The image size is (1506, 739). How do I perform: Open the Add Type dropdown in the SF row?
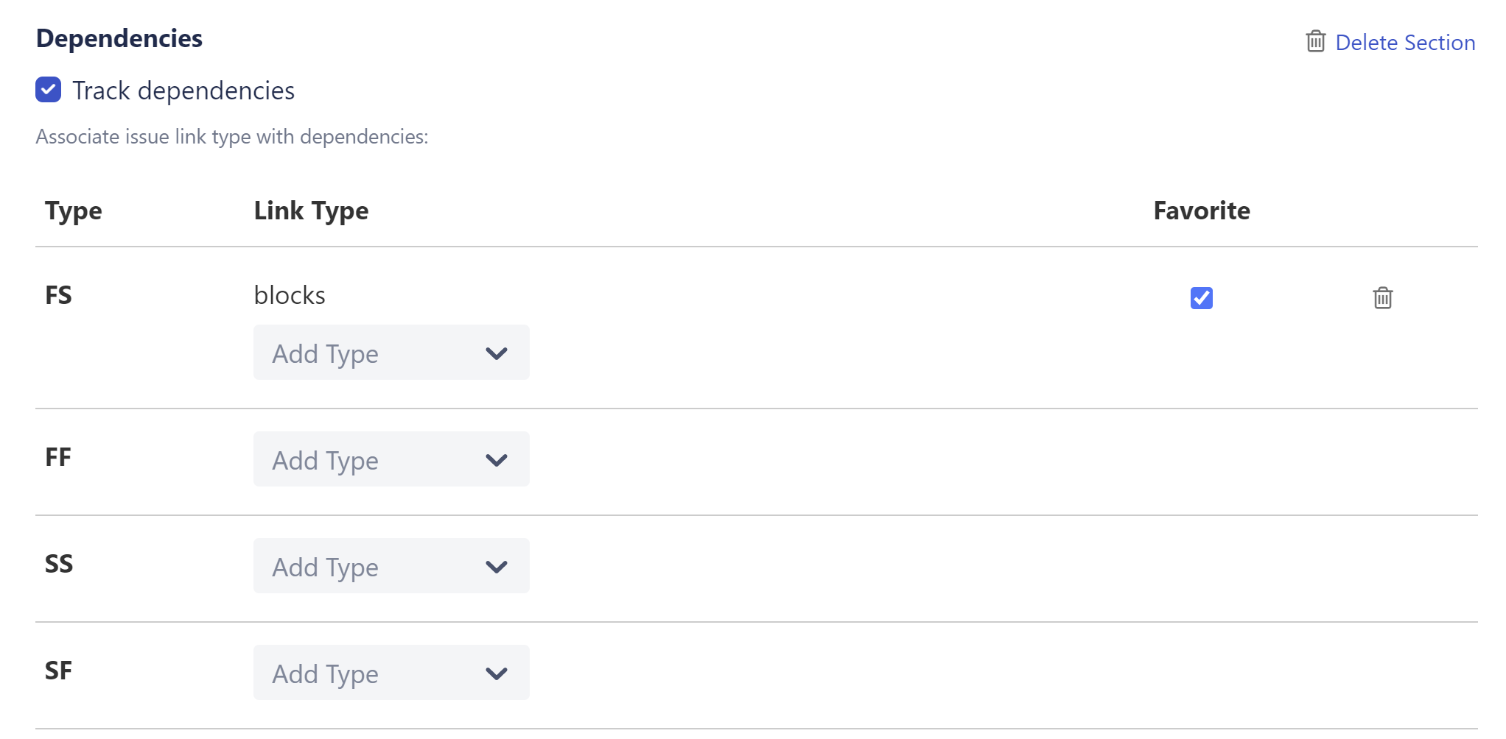pyautogui.click(x=390, y=673)
